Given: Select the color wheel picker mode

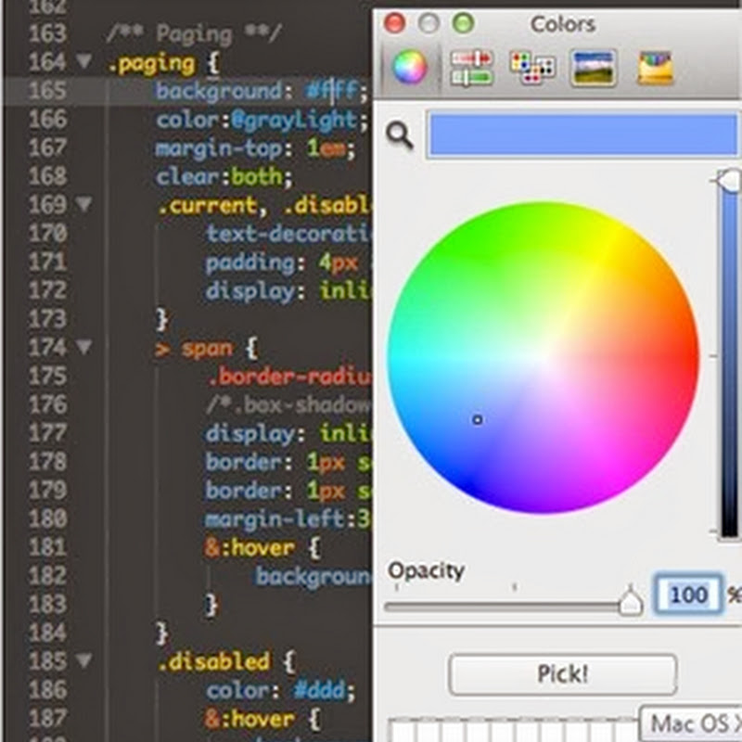Looking at the screenshot, I should [409, 68].
